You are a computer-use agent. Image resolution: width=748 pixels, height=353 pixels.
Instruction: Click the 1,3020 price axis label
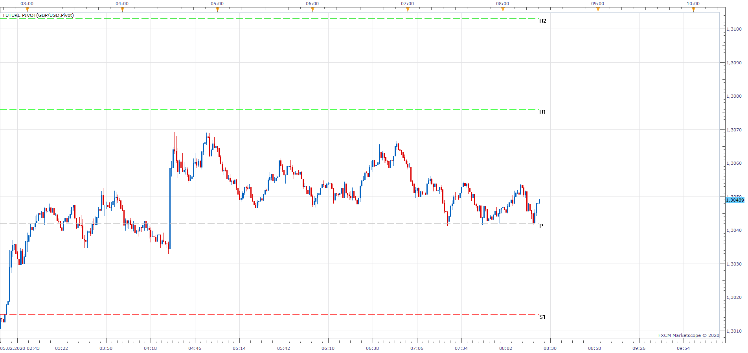[734, 297]
